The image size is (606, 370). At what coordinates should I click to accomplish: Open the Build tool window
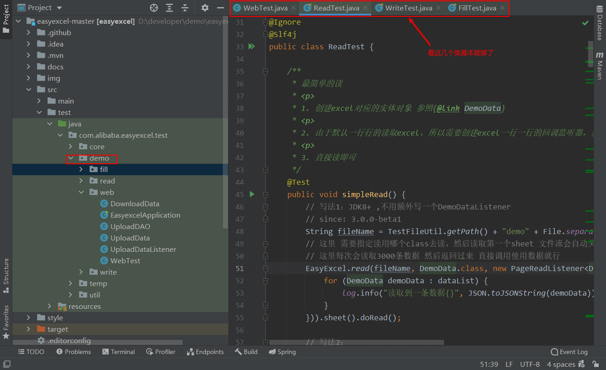pos(246,352)
